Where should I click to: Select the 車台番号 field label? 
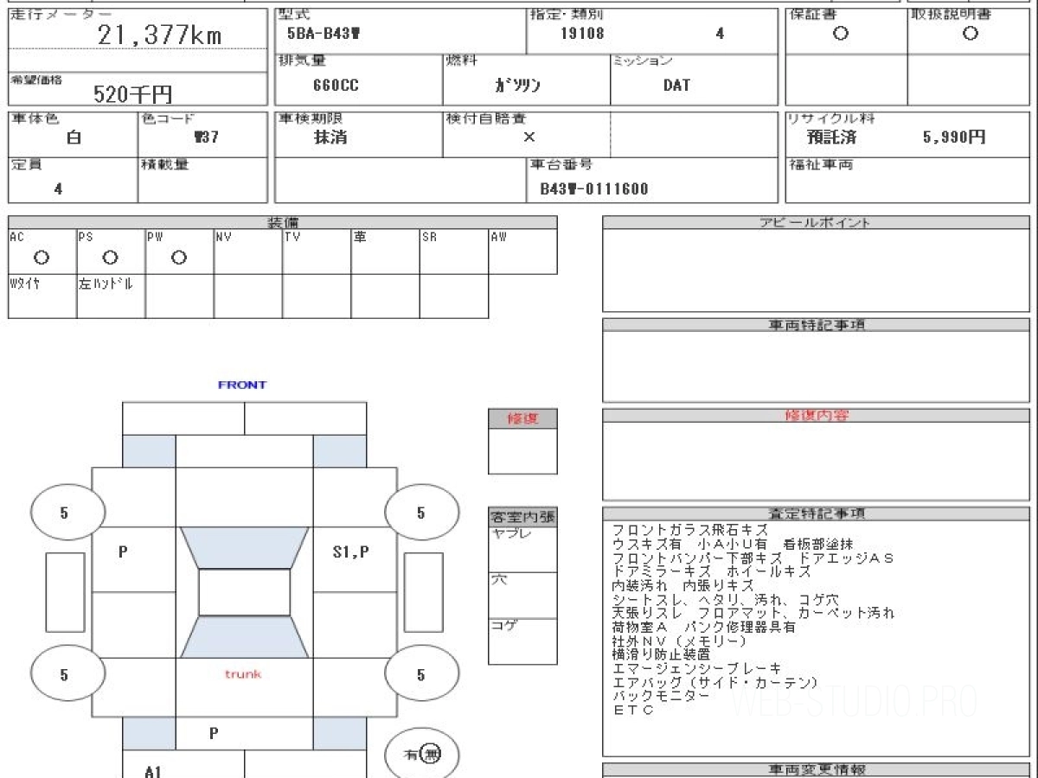(561, 164)
